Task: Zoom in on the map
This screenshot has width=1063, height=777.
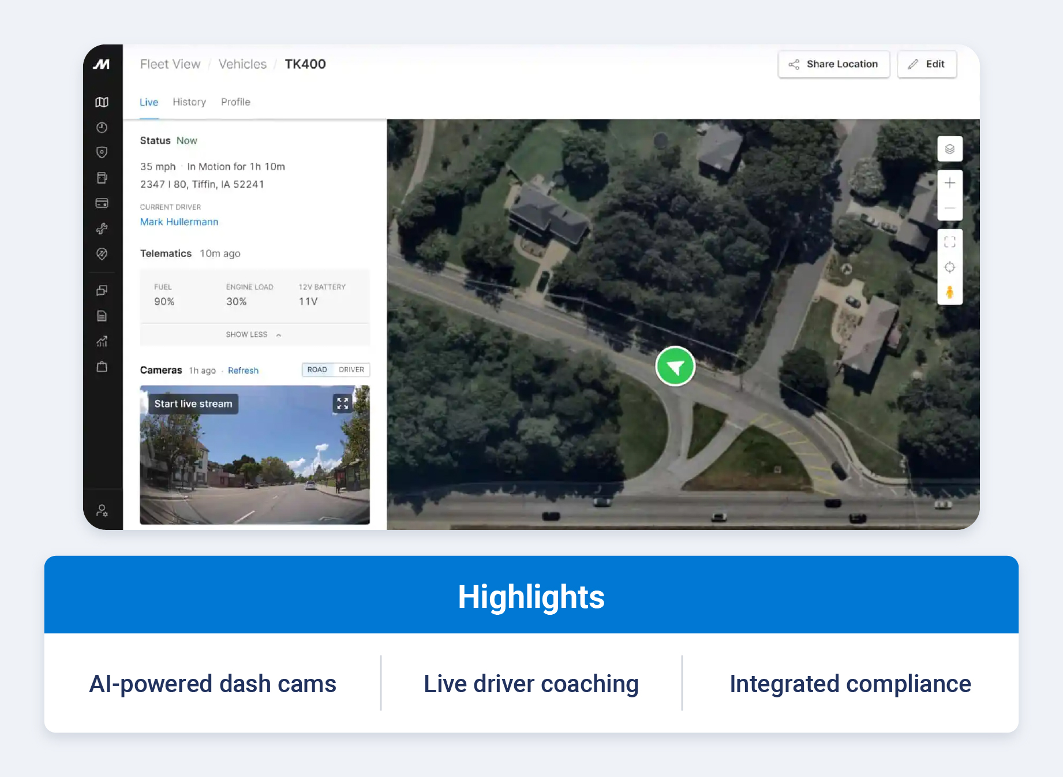Action: 949,182
